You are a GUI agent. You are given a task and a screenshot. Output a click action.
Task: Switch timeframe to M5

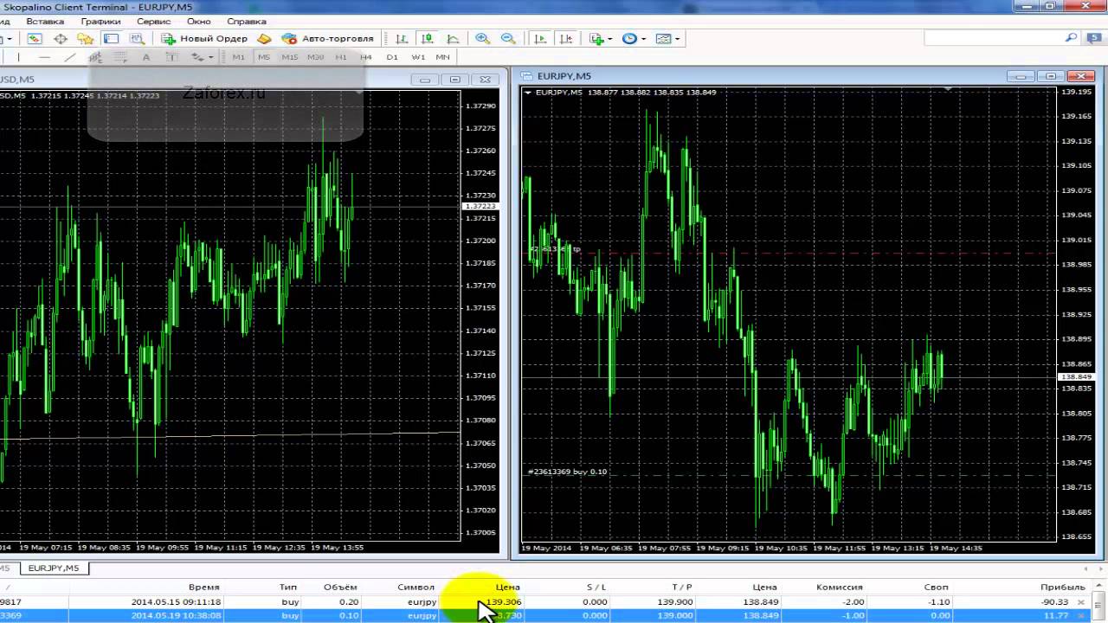tap(264, 57)
